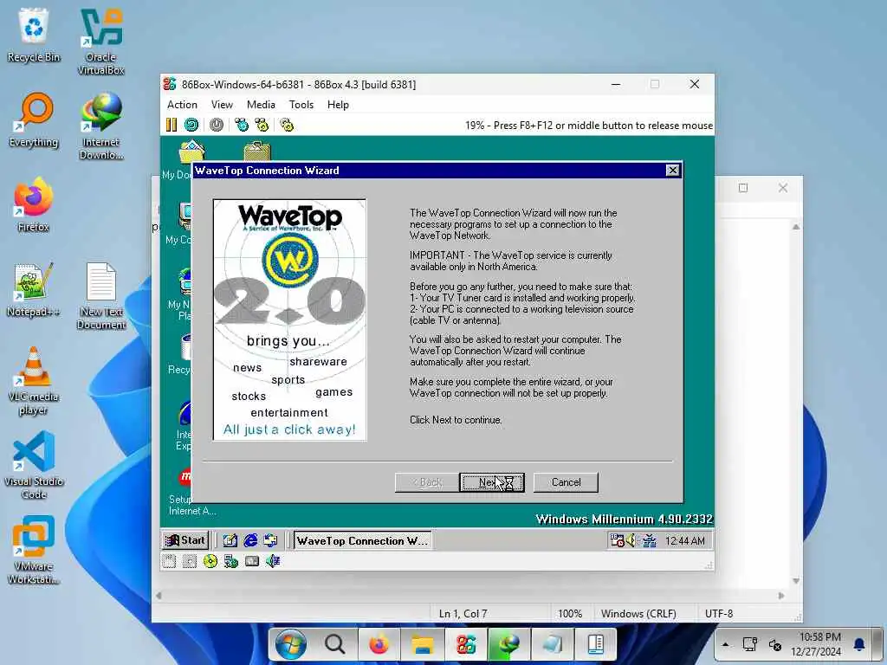Click the volume speaker tray icon
This screenshot has height=665, width=887.
click(x=631, y=540)
